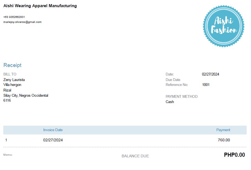Select customer name Zeny Laurista
The width and height of the screenshot is (251, 170).
tap(14, 80)
